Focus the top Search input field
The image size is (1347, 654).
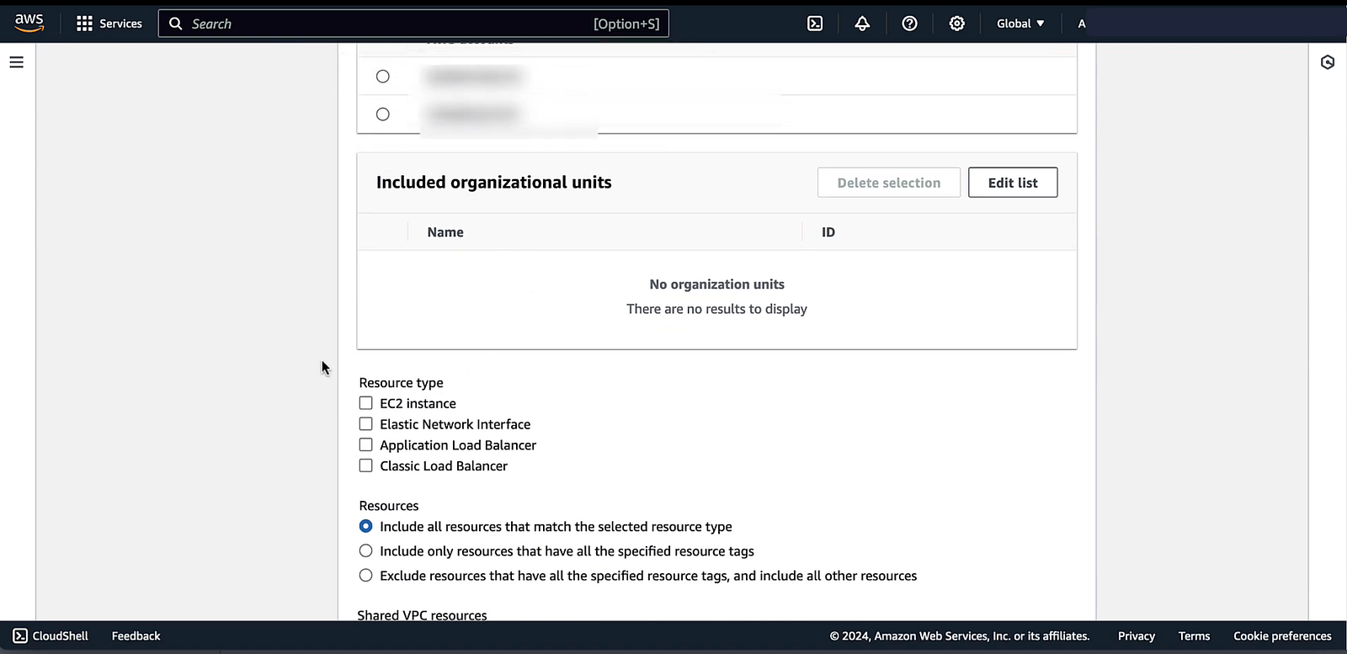[413, 24]
